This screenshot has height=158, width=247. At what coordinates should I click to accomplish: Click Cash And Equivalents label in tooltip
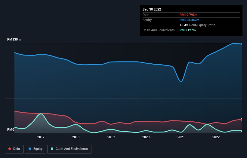click(x=159, y=30)
